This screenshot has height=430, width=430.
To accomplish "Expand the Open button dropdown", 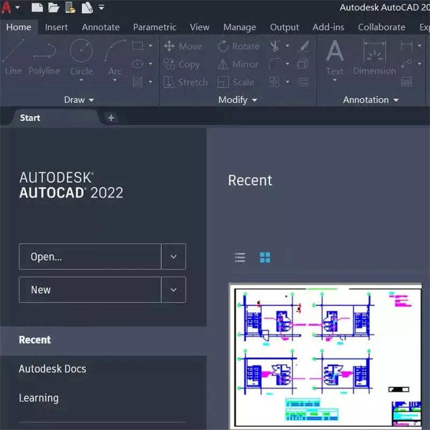I will [x=174, y=256].
